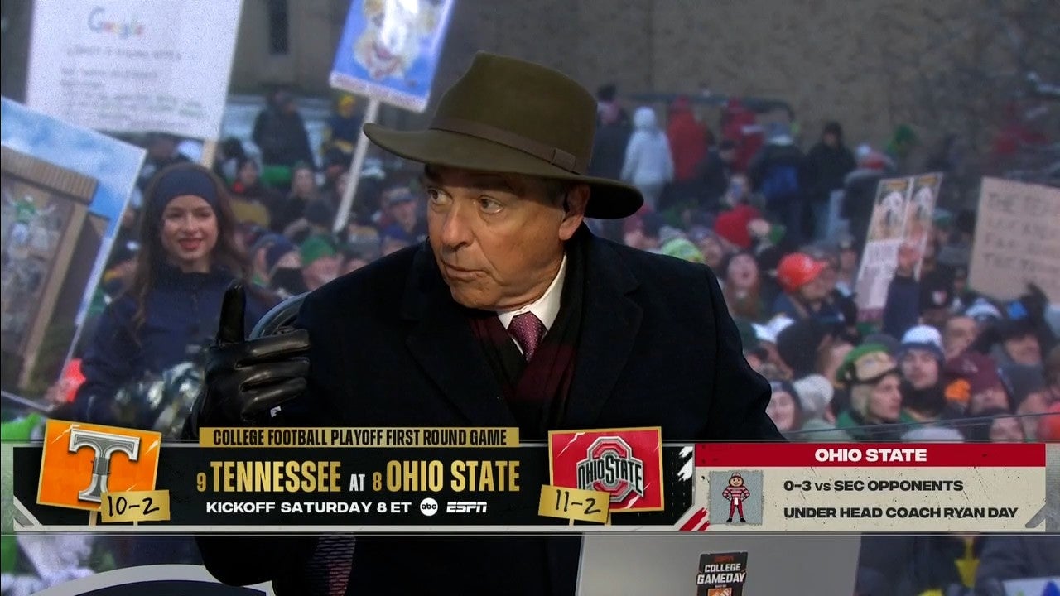This screenshot has height=596, width=1060.
Task: Click the red Ohio State stat header
Action: point(870,454)
